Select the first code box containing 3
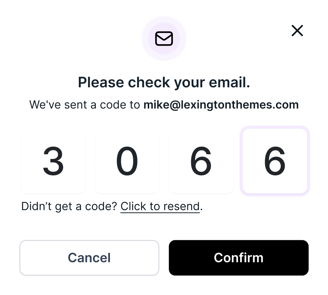This screenshot has height=295, width=328. [53, 161]
